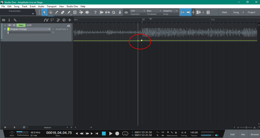Click the plus add tracks icon

70,20
